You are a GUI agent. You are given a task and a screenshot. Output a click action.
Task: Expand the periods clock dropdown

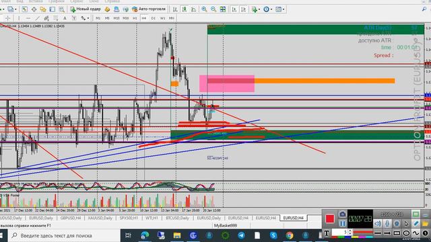(x=271, y=9)
